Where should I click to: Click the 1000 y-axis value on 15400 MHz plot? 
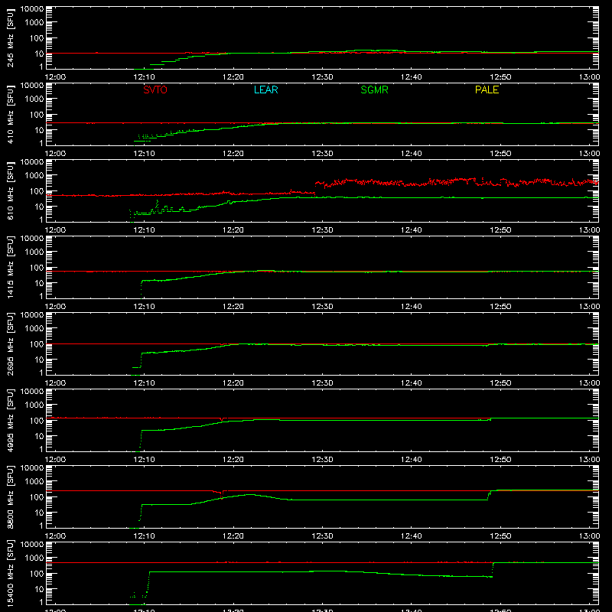coord(34,558)
